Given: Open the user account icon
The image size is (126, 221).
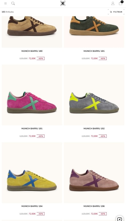Looking at the screenshot, I should pyautogui.click(x=113, y=3).
